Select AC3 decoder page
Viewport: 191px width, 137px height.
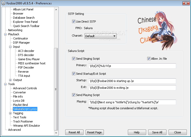26,51
